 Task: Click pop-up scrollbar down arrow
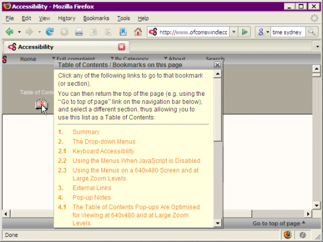218,223
